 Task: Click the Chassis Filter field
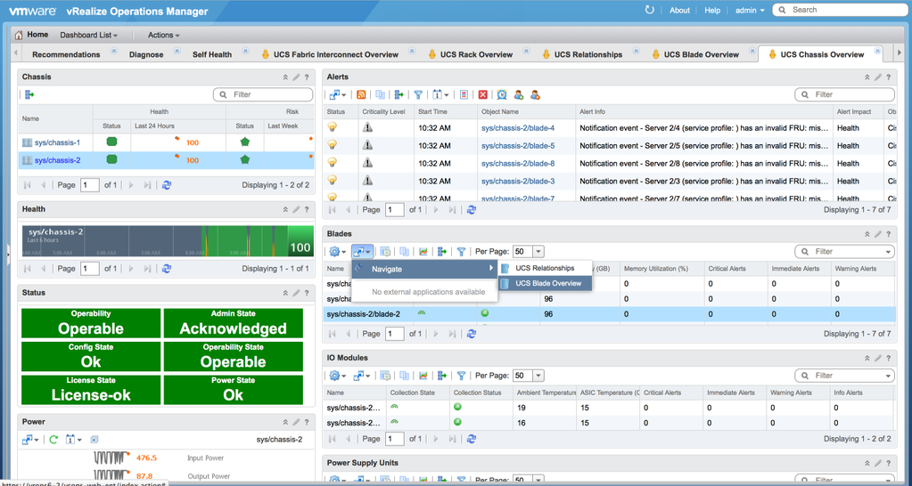click(x=263, y=94)
